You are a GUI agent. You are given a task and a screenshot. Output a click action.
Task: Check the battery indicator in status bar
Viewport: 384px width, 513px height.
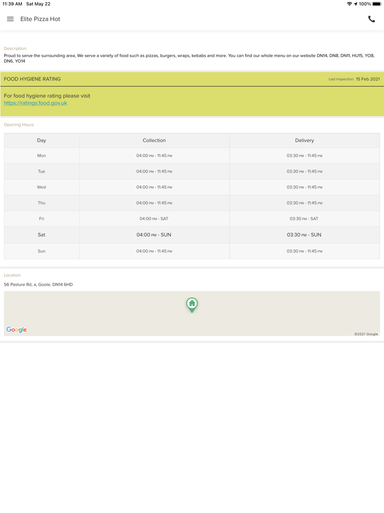(x=376, y=4)
